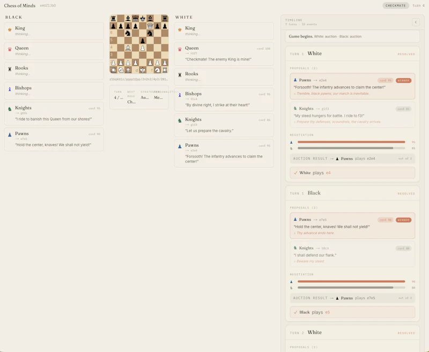Viewport: 429px width, 352px height.
Task: Click the black king on e8 on the board
Action: click(143, 19)
